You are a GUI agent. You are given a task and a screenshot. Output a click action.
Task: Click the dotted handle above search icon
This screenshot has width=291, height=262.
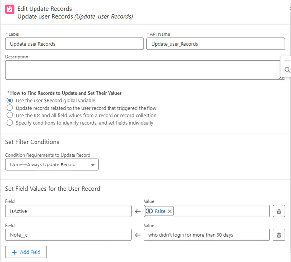287,61
